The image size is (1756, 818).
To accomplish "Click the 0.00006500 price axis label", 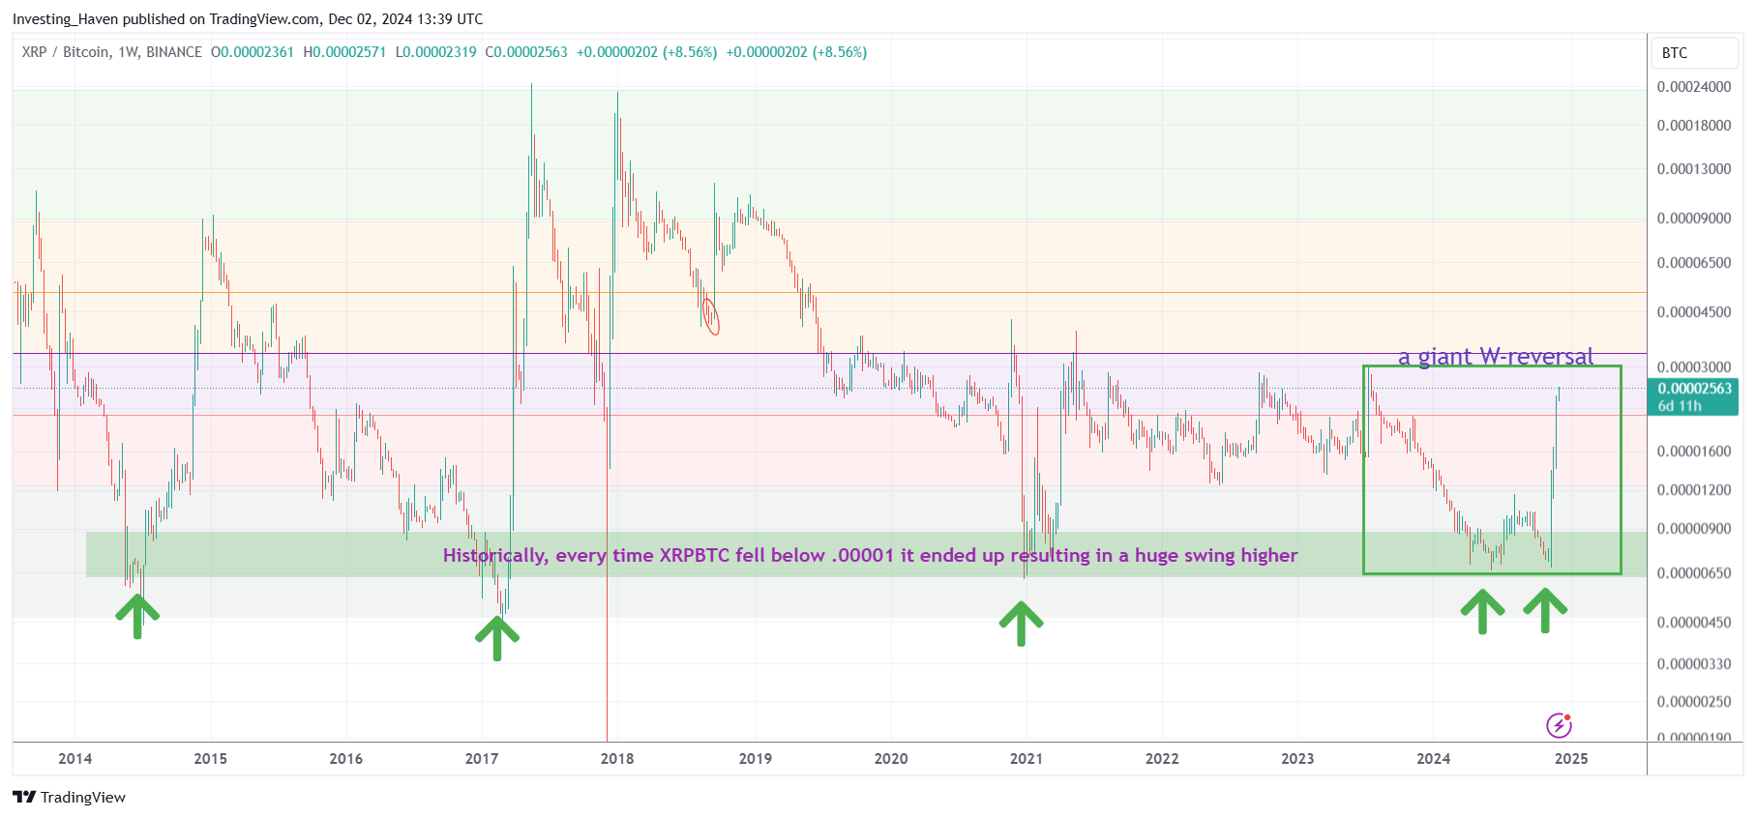I will [x=1694, y=263].
